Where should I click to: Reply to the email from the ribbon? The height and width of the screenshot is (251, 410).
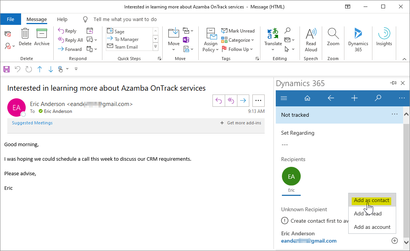point(67,31)
